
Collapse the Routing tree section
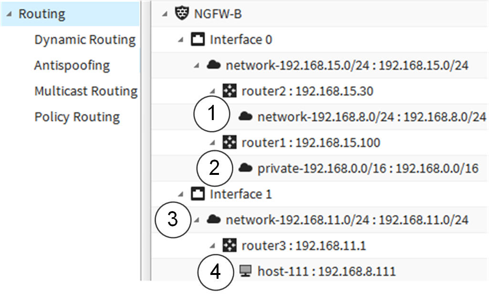pos(9,14)
